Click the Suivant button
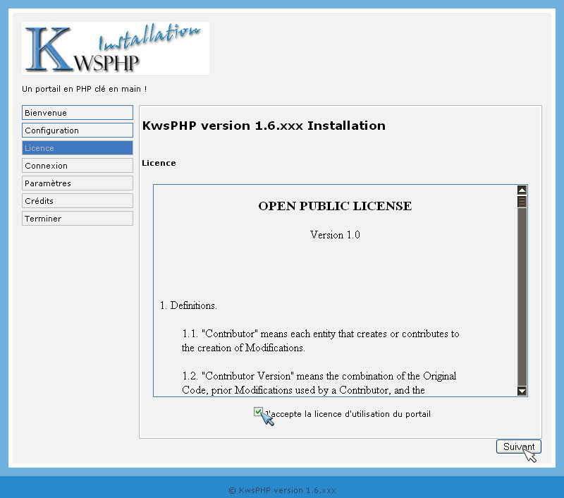This screenshot has height=498, width=564. pos(519,447)
